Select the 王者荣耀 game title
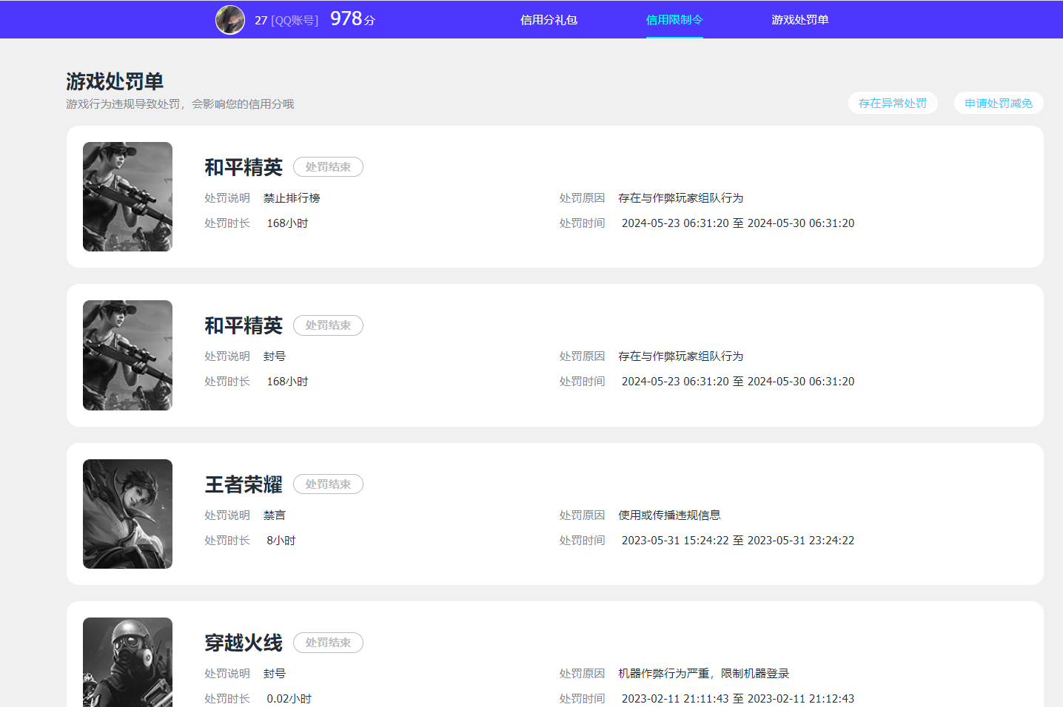 (x=244, y=484)
